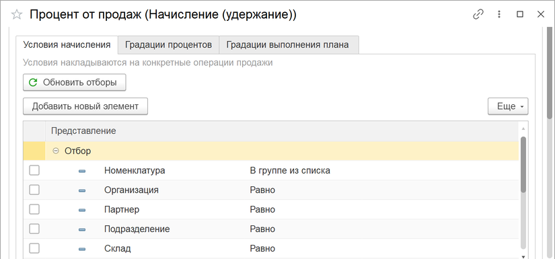Check the Подразделение filter checkbox
This screenshot has height=259, width=555.
click(34, 229)
